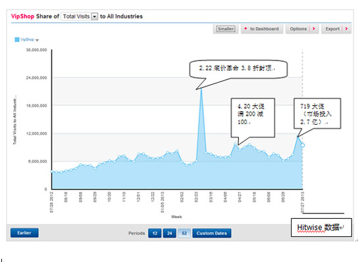Viewport: 362px width, 262px height.
Task: Click the Options button label
Action: [x=298, y=29]
